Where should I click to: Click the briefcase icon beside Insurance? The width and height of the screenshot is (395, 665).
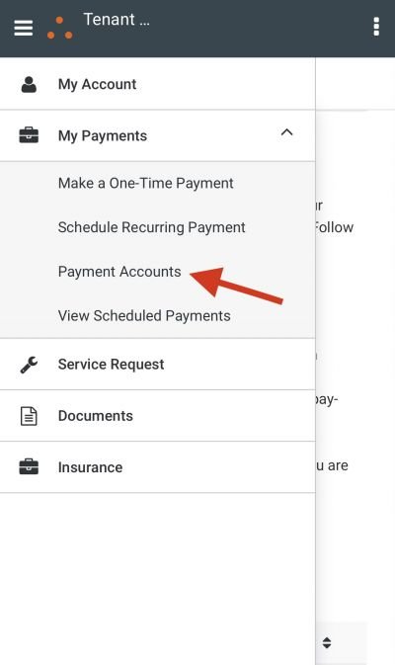coord(29,467)
